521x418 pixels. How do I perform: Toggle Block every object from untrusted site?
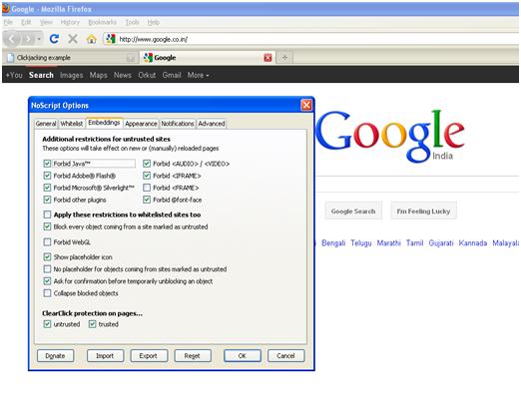(x=47, y=226)
